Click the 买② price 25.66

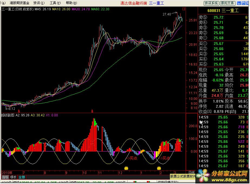pyautogui.click(x=218, y=49)
